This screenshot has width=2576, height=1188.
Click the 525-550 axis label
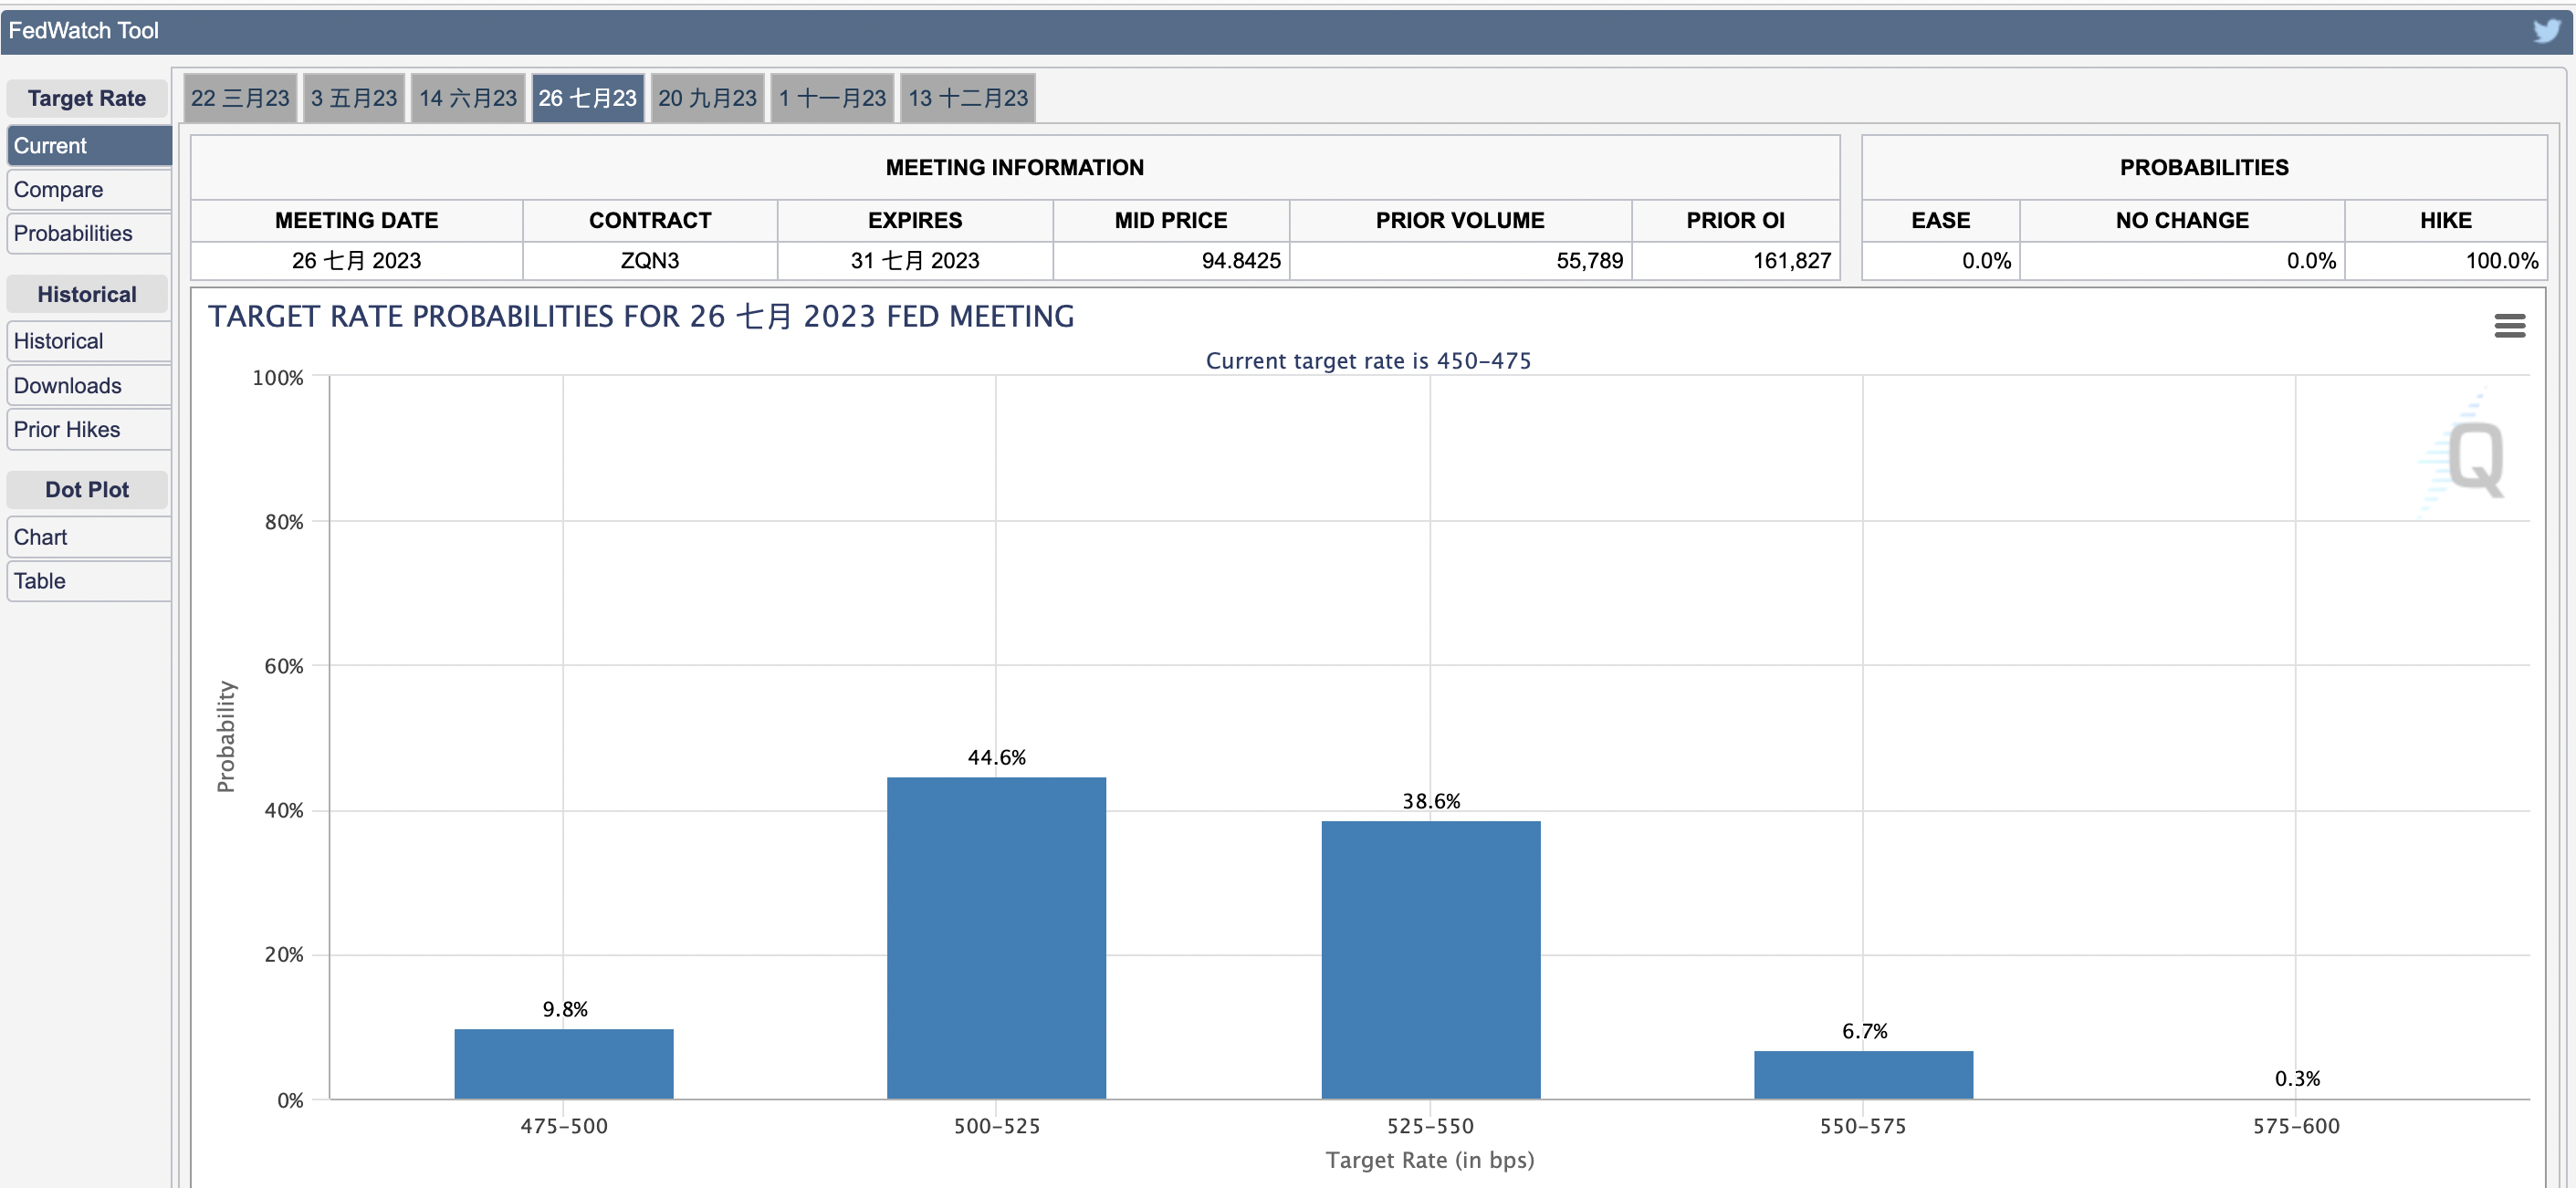[x=1430, y=1126]
